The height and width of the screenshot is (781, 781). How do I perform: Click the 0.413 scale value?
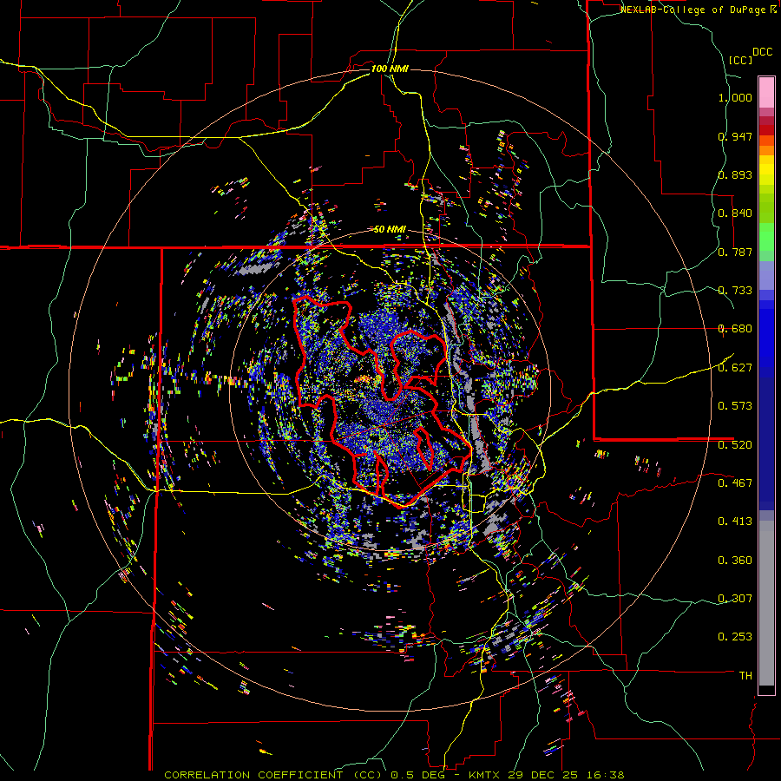point(735,521)
